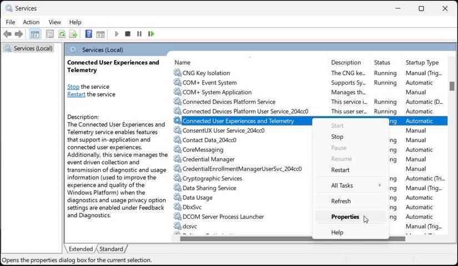The width and height of the screenshot is (458, 266).
Task: Open the Action menu
Action: pos(31,22)
